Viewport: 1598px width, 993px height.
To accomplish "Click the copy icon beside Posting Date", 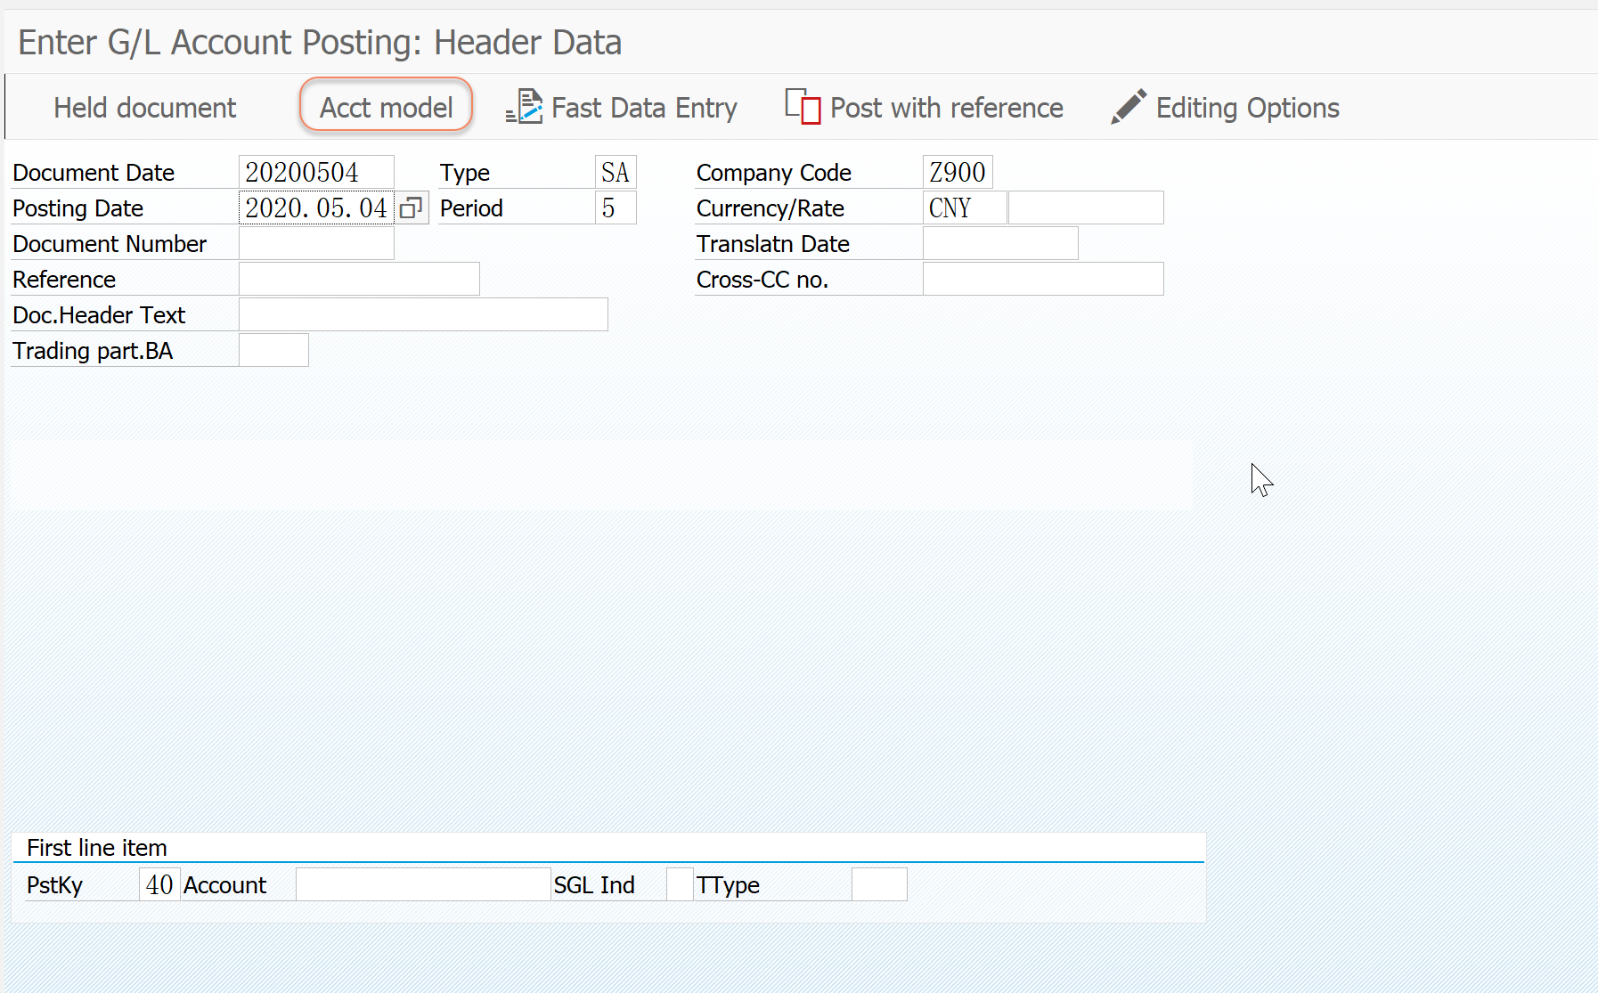I will (411, 207).
